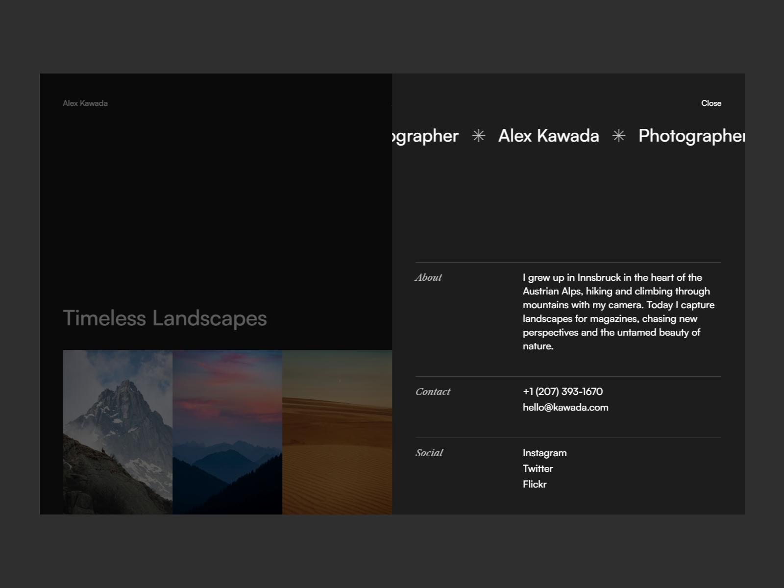Click the phone number +1 (207) 393-1670
The image size is (784, 588).
[563, 392]
